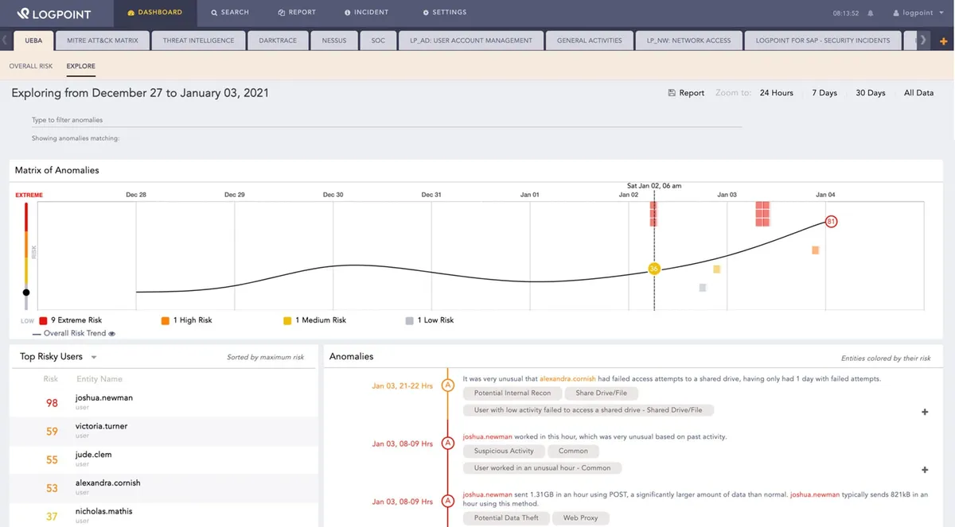
Task: Toggle Overall Risk Trend eye icon
Action: pyautogui.click(x=112, y=334)
